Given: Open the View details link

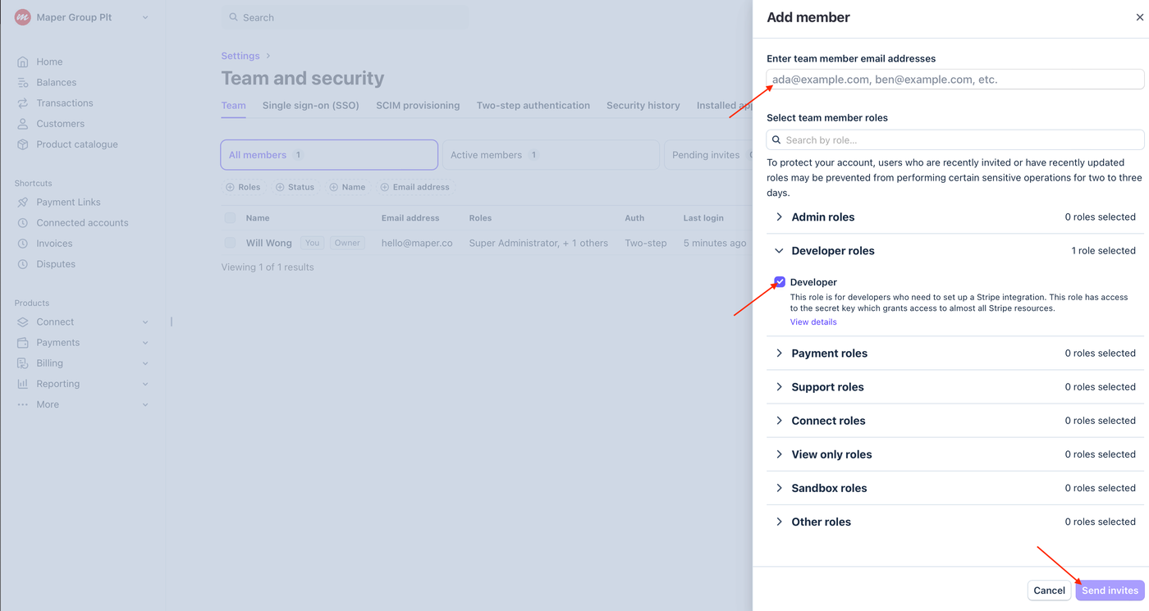Looking at the screenshot, I should [x=813, y=322].
